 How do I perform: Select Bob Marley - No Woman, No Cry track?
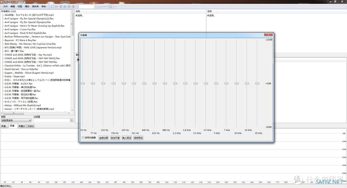[x=30, y=44]
